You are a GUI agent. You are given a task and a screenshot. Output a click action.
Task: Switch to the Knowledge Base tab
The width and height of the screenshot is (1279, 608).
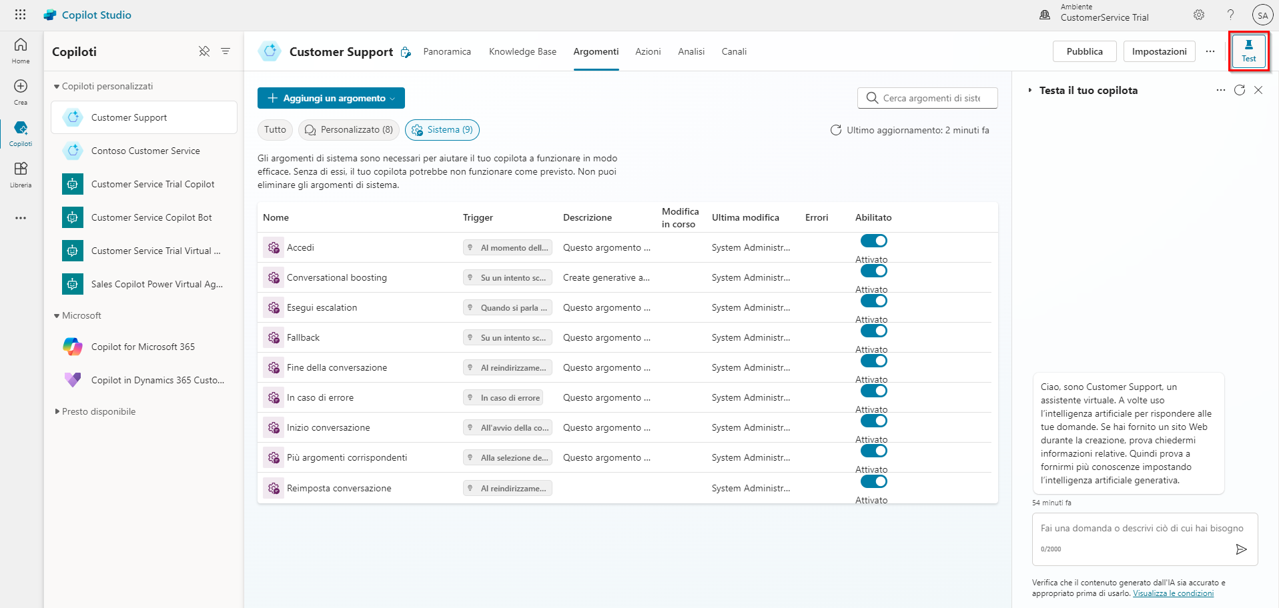[522, 51]
